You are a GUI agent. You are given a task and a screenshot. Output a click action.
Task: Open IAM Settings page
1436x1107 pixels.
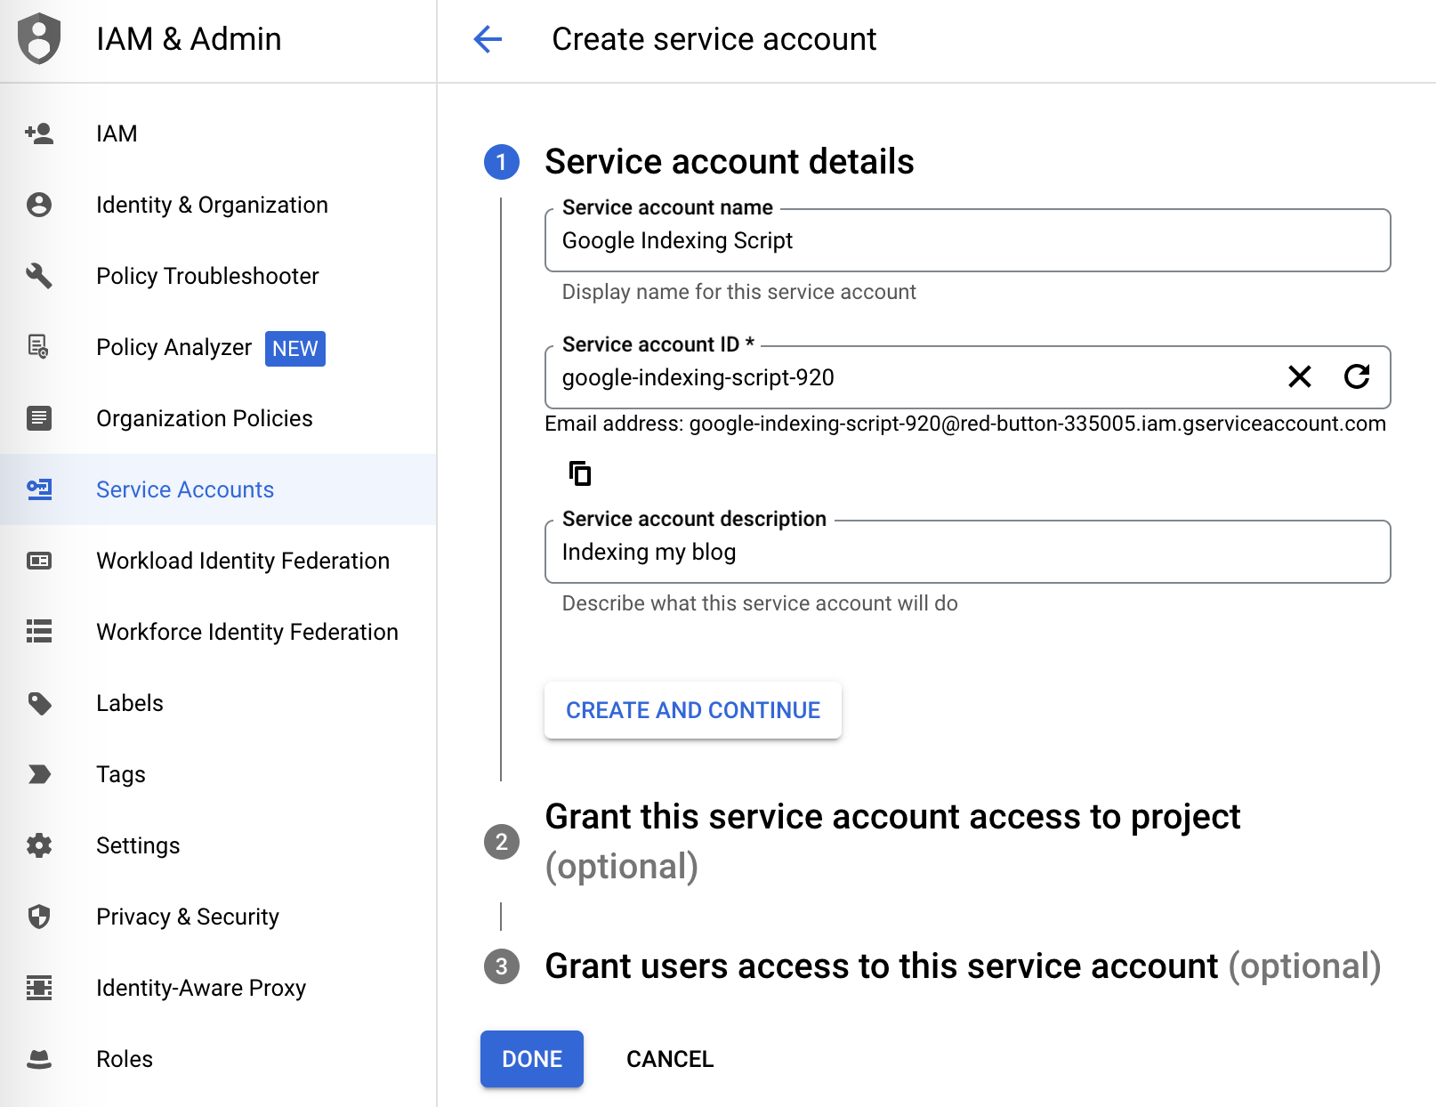pos(218,845)
